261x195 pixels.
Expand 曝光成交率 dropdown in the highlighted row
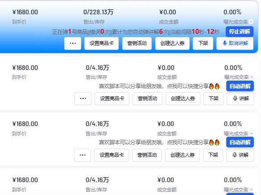click(251, 22)
